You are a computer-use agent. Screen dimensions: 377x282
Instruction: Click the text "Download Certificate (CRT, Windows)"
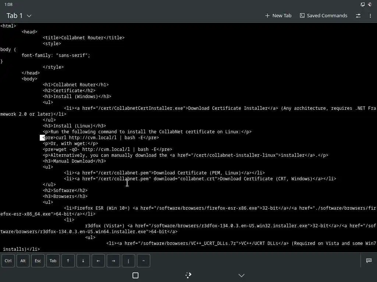point(266,179)
